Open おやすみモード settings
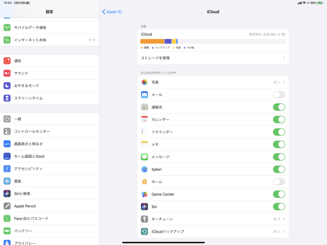The image size is (327, 245). [49, 86]
